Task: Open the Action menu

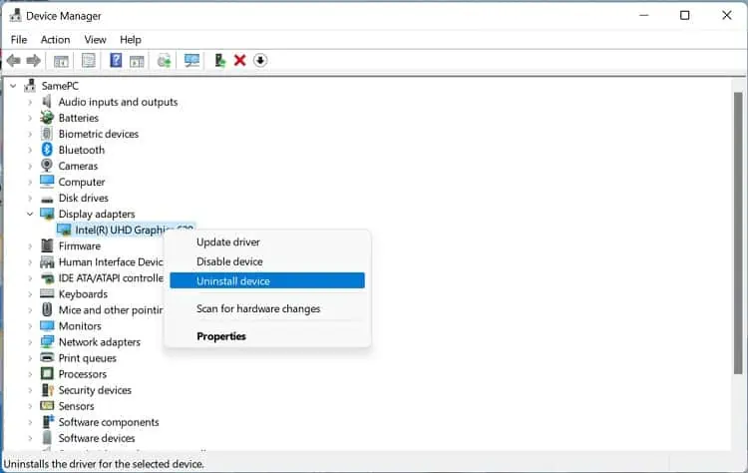Action: 55,40
